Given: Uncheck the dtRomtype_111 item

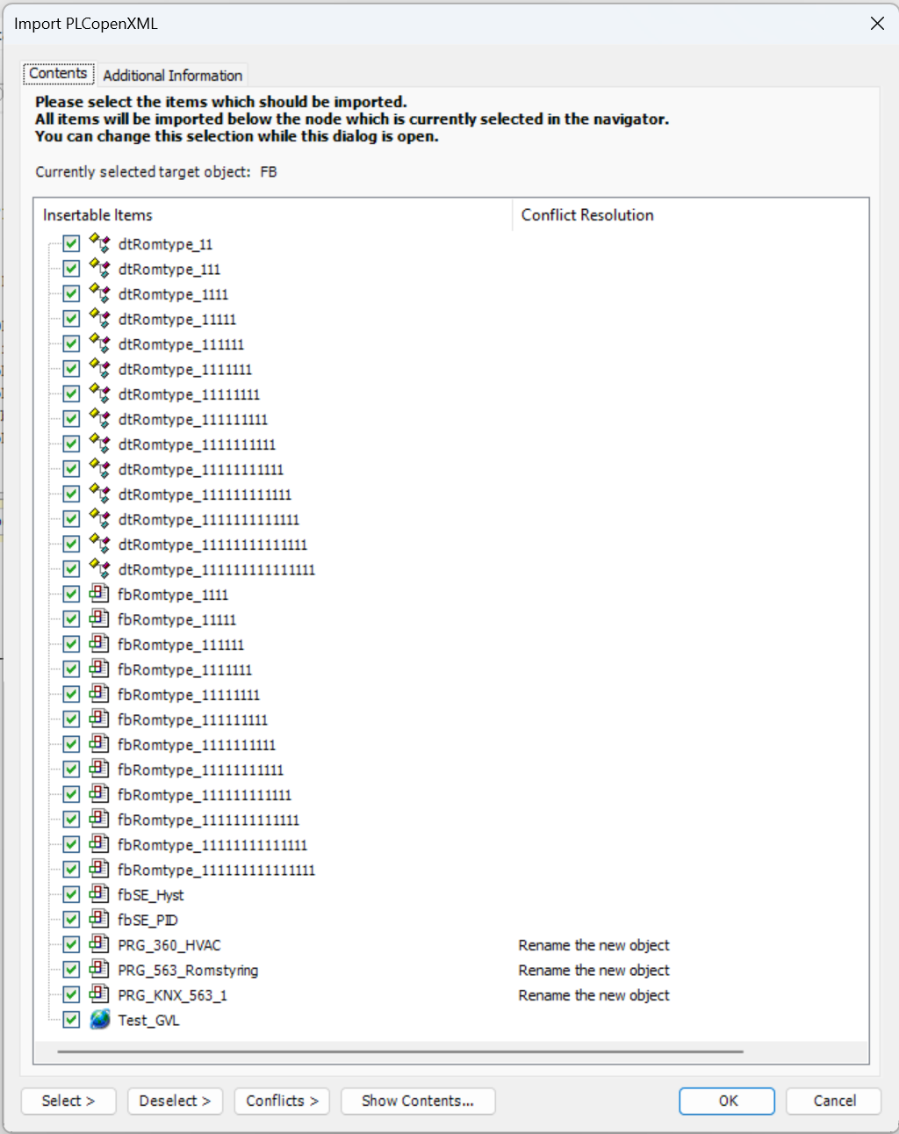Looking at the screenshot, I should [x=70, y=269].
